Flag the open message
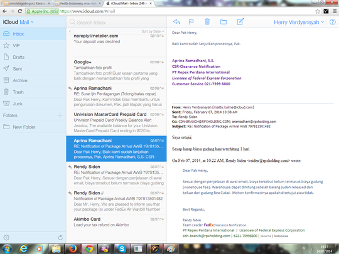 pos(191,22)
